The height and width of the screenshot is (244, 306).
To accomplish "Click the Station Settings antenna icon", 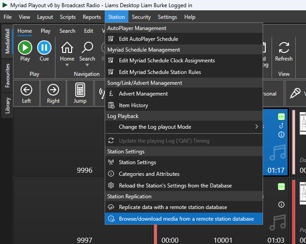I will (111, 162).
